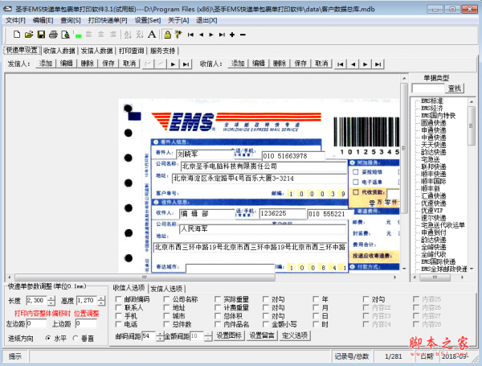The image size is (482, 366).
Task: Open print preview icon
Action: [x=65, y=35]
